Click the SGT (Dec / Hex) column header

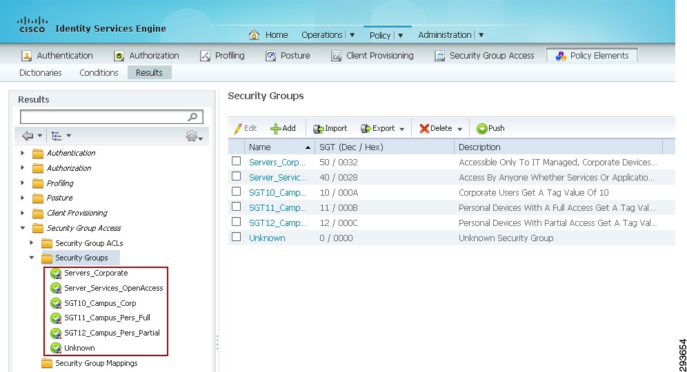[x=385, y=147]
